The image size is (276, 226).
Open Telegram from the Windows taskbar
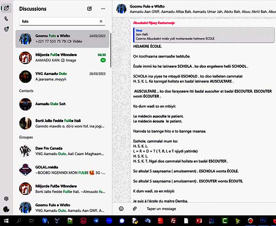pyautogui.click(x=96, y=221)
